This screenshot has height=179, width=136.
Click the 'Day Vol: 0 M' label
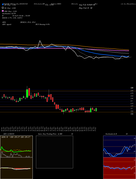(x=85, y=8)
